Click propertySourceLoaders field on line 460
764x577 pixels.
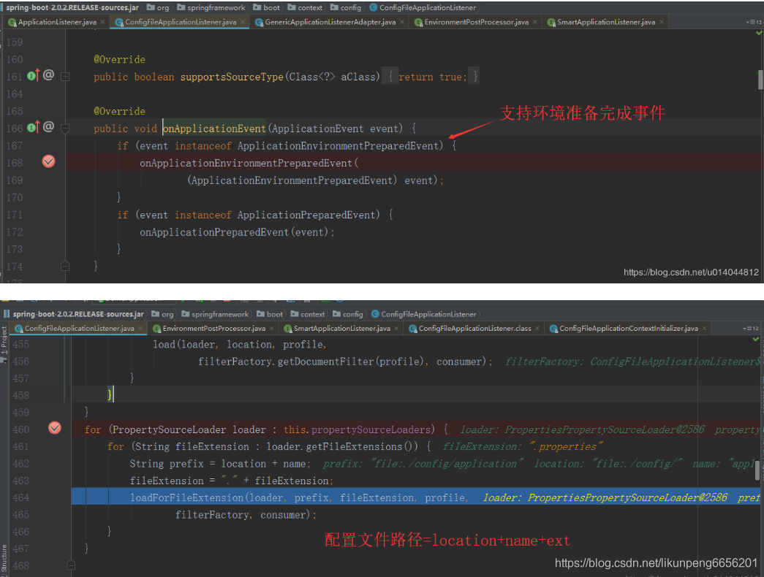(371, 429)
